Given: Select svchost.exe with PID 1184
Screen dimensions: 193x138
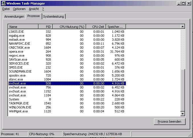Looking at the screenshot, I should (x=67, y=95).
